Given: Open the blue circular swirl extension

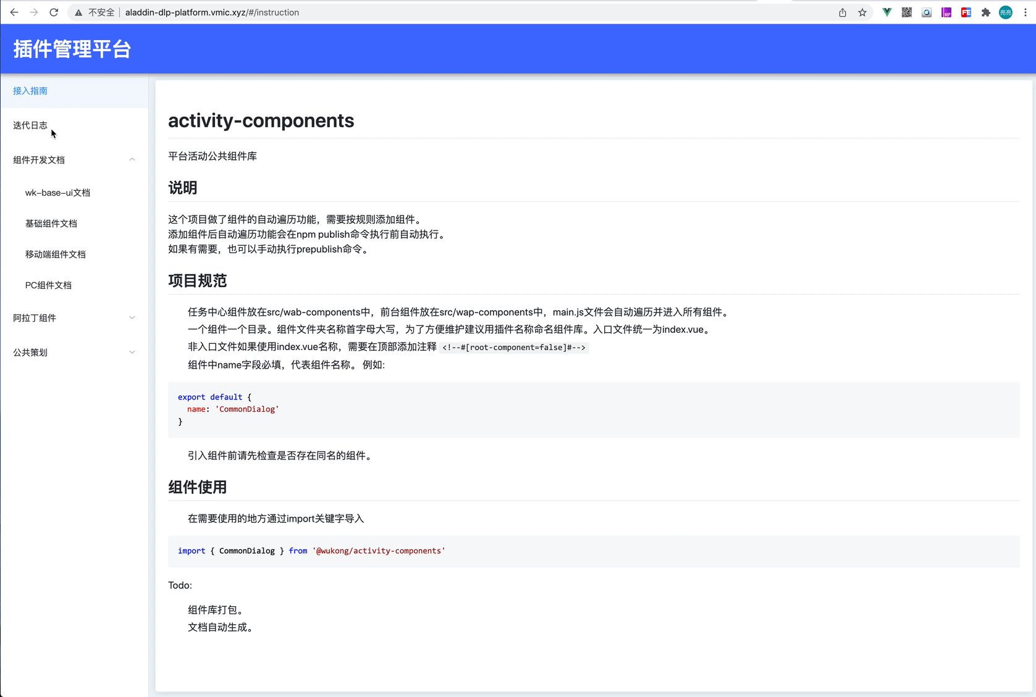Looking at the screenshot, I should (x=927, y=12).
